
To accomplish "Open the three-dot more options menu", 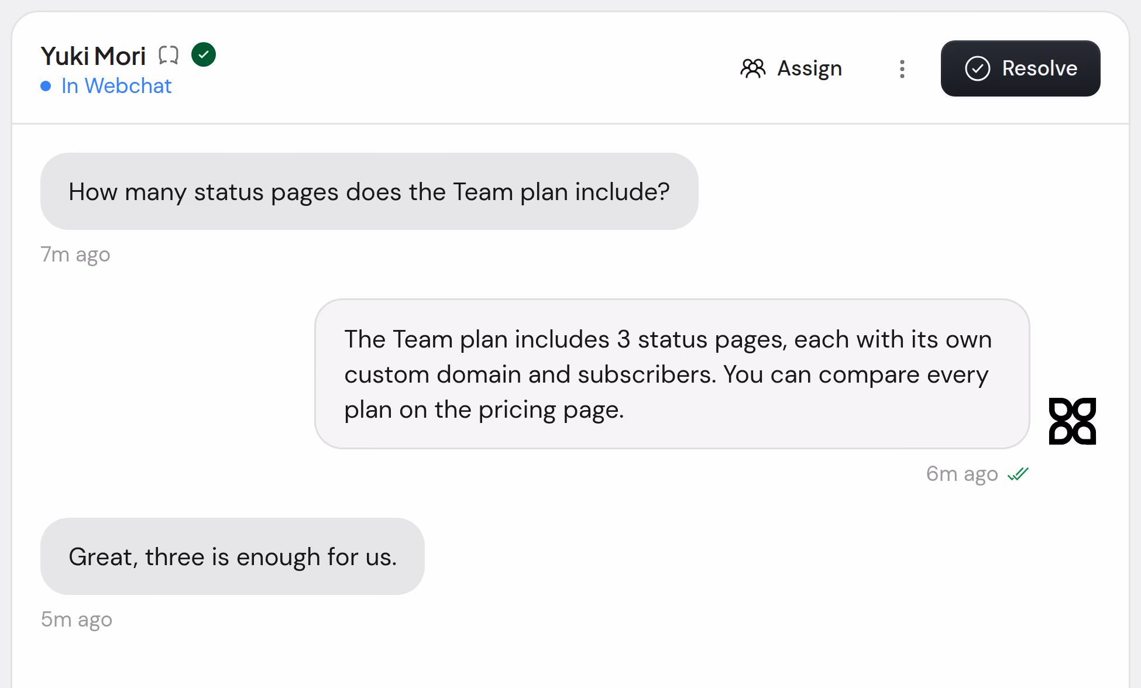I will click(902, 68).
